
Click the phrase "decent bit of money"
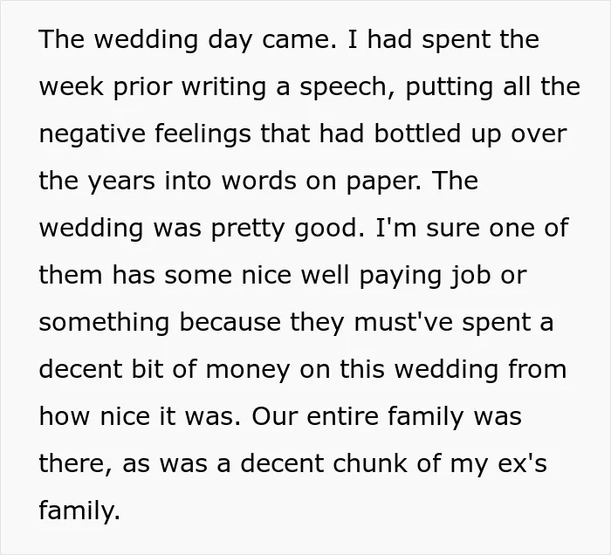(x=164, y=369)
